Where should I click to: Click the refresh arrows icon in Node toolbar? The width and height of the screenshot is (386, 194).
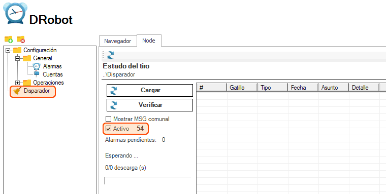pyautogui.click(x=111, y=55)
